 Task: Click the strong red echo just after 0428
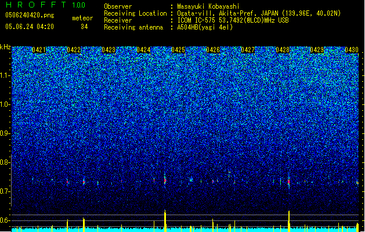[x=289, y=182]
